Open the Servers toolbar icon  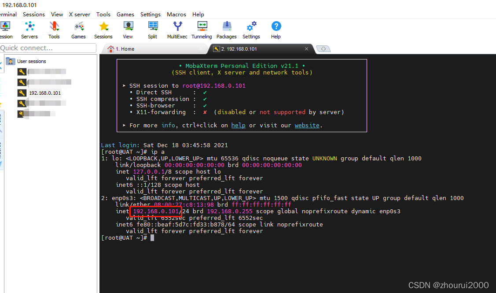29,26
